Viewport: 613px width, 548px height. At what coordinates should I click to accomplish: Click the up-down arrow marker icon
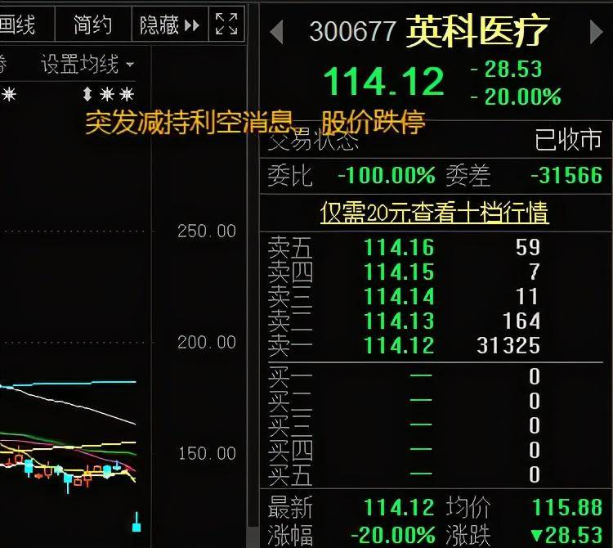click(87, 94)
